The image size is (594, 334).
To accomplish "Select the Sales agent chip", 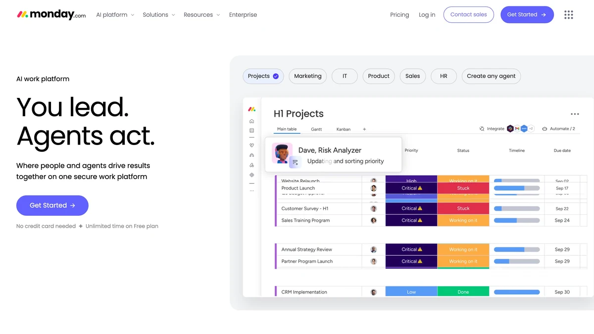I will pos(412,76).
